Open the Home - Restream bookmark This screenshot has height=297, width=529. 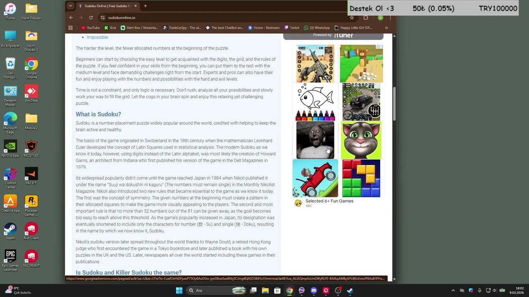point(264,28)
